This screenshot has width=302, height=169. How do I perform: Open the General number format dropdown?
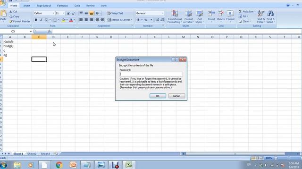coord(163,13)
